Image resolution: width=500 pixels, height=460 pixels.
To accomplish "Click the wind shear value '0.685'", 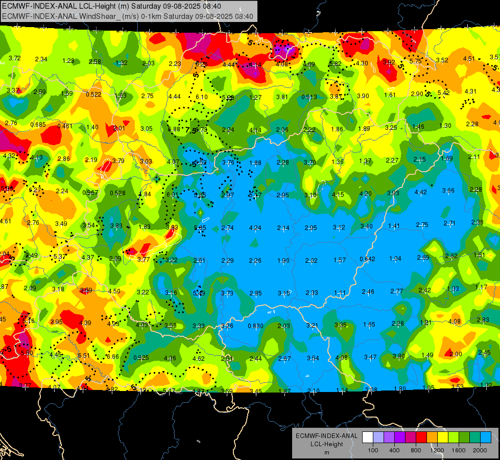I will click(x=38, y=125).
